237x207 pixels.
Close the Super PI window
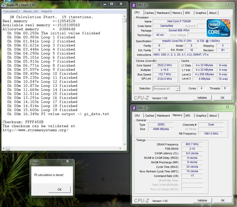coord(121,4)
